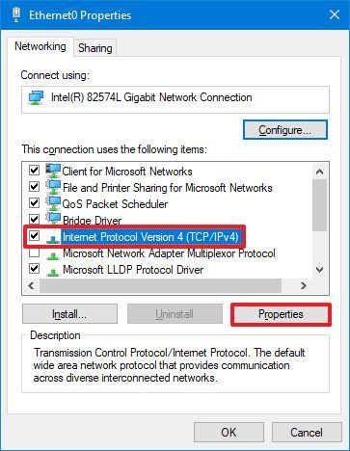Image resolution: width=350 pixels, height=451 pixels.
Task: Click the list's scroll up arrow
Action: (319, 172)
